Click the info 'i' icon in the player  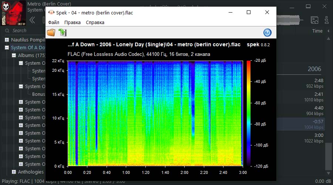click(x=327, y=20)
